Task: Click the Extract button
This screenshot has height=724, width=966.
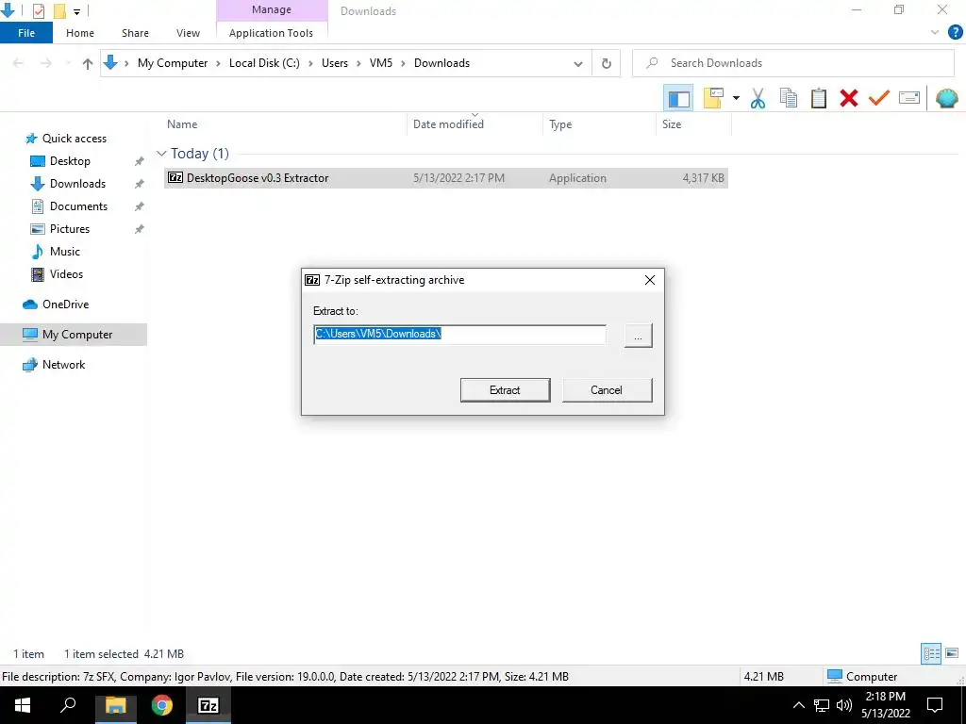Action: click(x=506, y=390)
